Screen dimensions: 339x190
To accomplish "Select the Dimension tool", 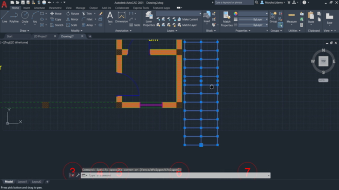I will click(121, 17).
